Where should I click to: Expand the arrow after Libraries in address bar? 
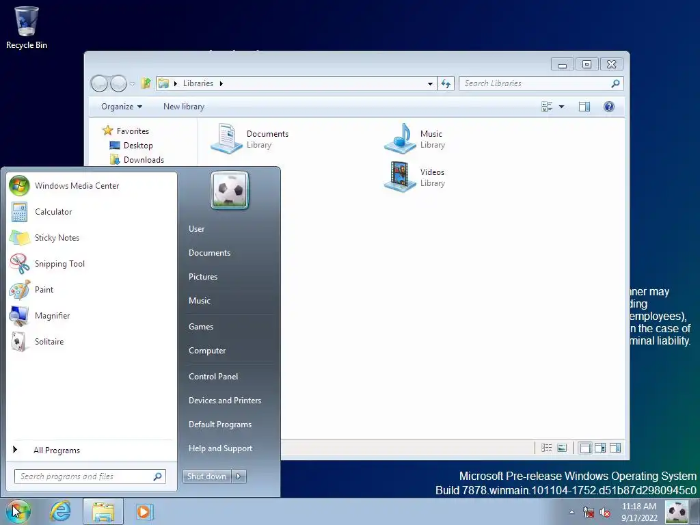pos(221,83)
